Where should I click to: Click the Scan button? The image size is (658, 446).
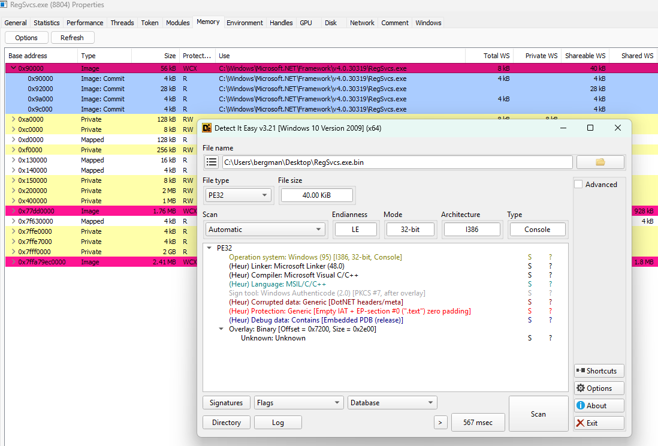tap(538, 414)
